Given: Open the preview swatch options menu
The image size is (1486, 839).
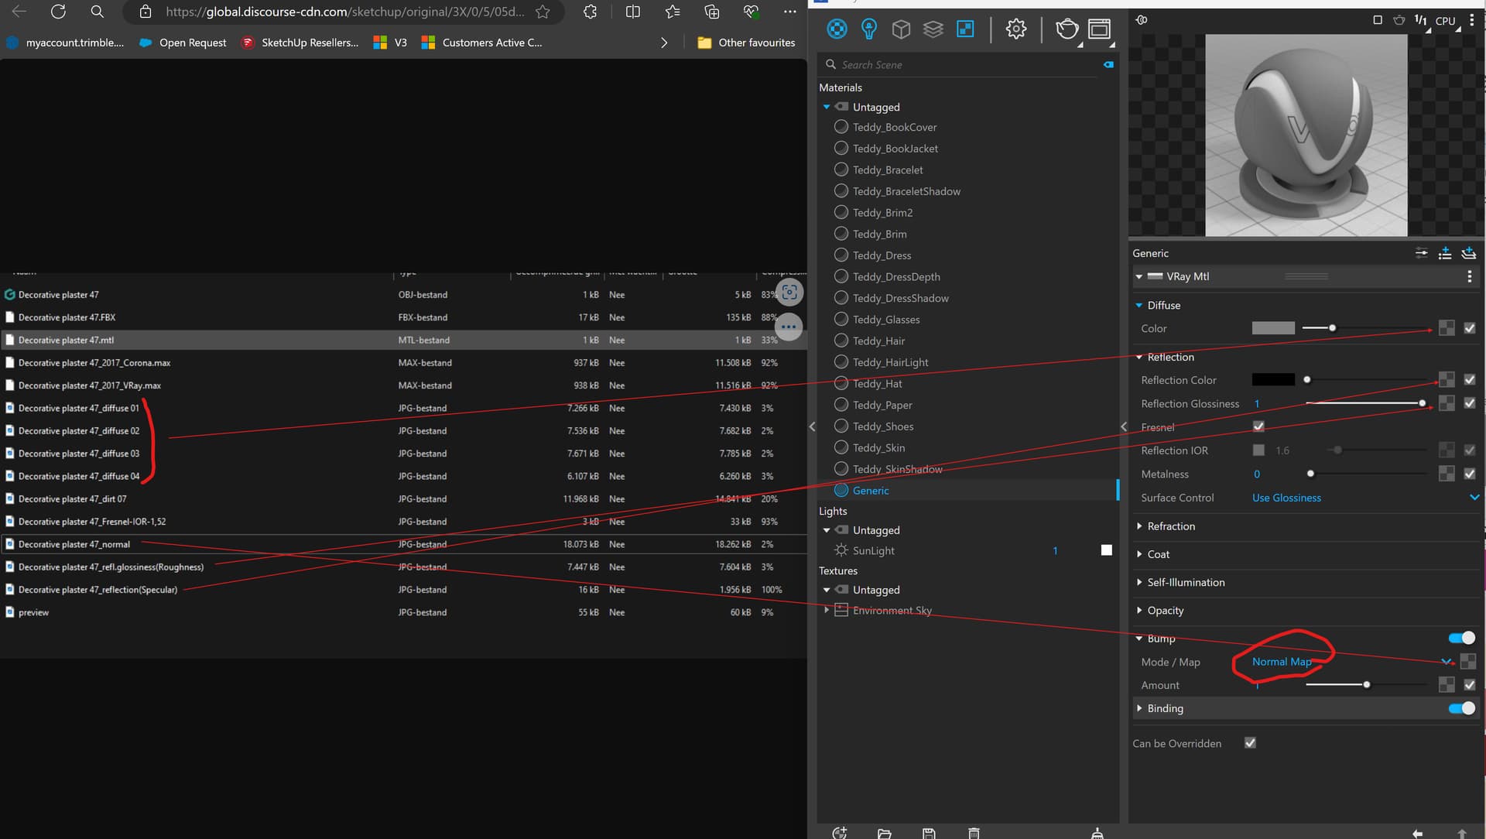Looking at the screenshot, I should click(1471, 20).
